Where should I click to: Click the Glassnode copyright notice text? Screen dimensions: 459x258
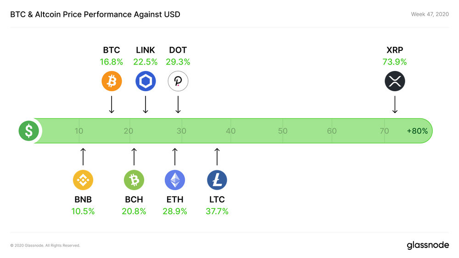click(x=45, y=246)
